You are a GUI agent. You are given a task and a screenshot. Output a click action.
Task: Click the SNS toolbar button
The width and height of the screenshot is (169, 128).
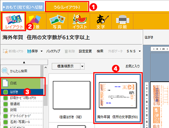131,51
